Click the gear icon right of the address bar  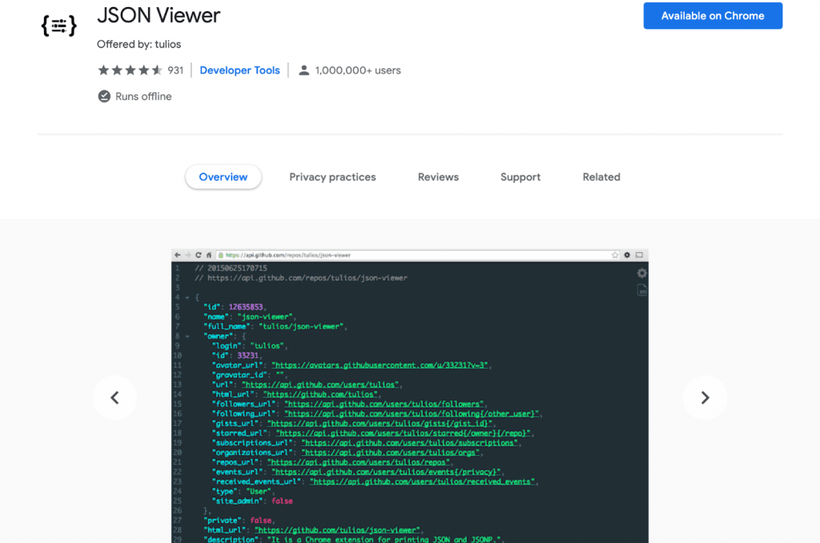[x=625, y=255]
